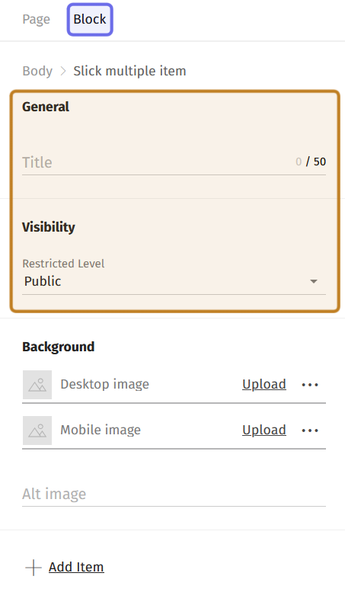Click the Add Item link

click(76, 567)
